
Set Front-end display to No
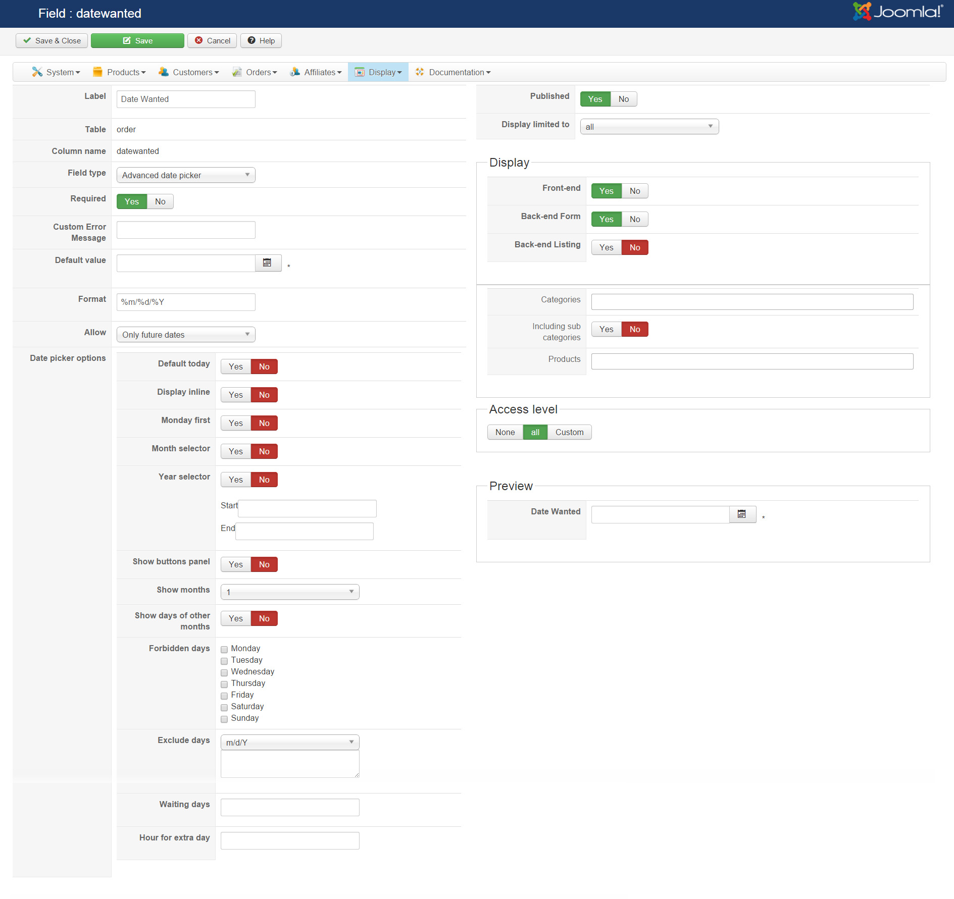coord(635,191)
